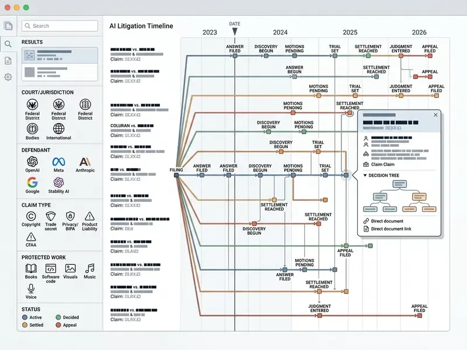
Task: Select top row TRIAL SET node
Action: click(x=334, y=55)
